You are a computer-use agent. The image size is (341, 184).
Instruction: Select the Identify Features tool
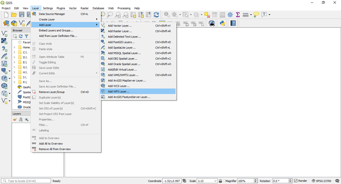167,14
